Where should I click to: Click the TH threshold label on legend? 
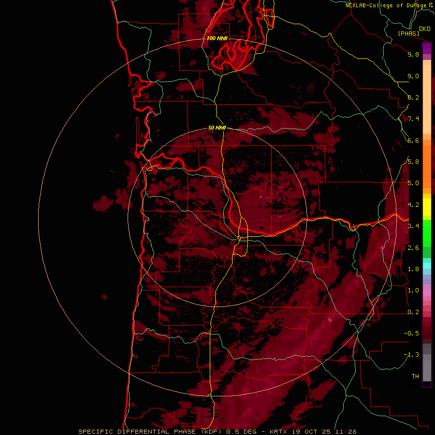415,377
